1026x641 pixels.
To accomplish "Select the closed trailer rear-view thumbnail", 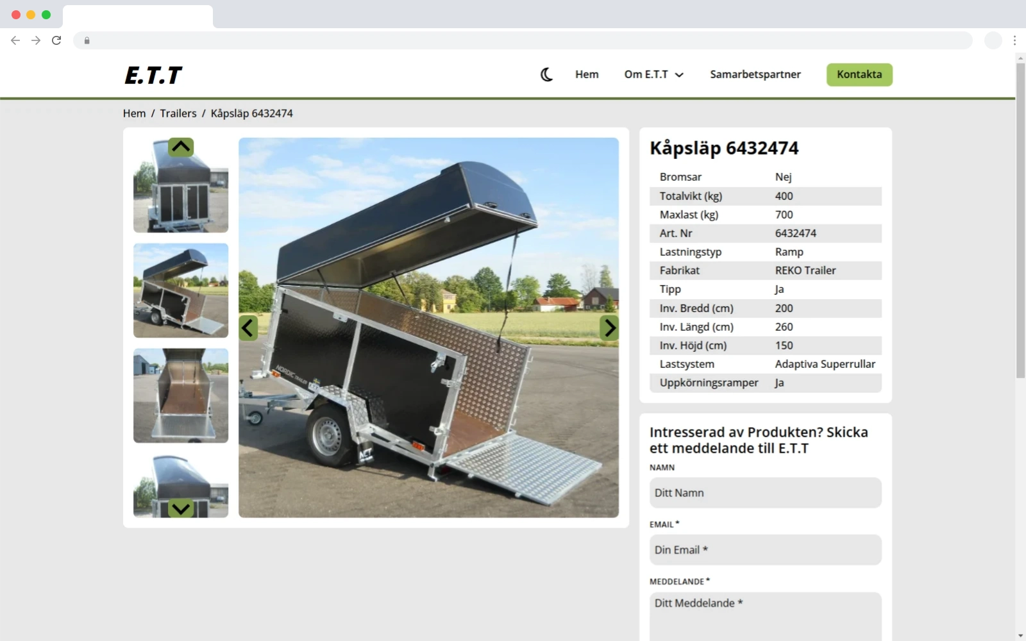I will (x=181, y=185).
